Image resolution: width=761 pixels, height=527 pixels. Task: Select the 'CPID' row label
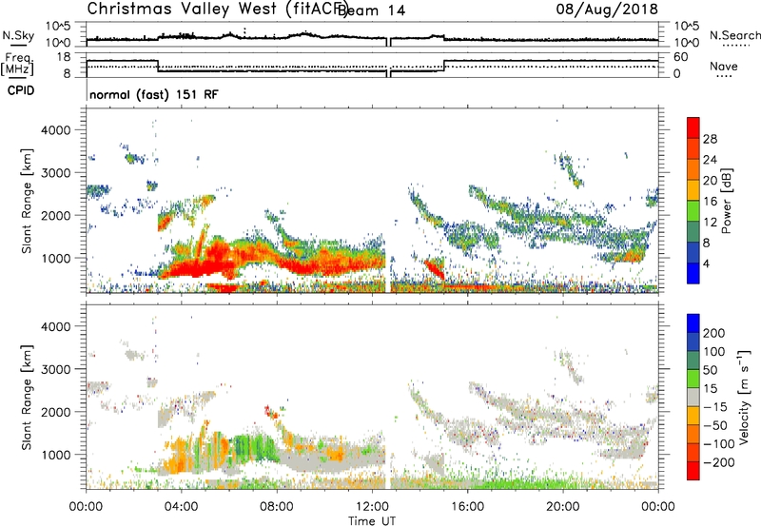point(21,90)
